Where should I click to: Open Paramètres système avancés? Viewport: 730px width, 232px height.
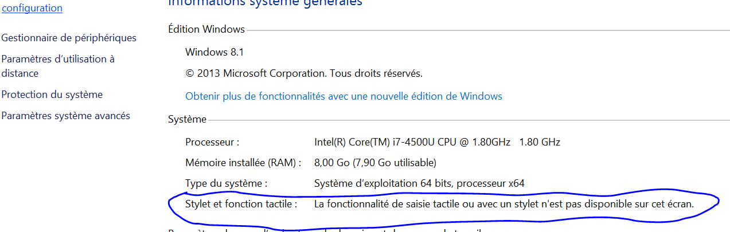[66, 116]
